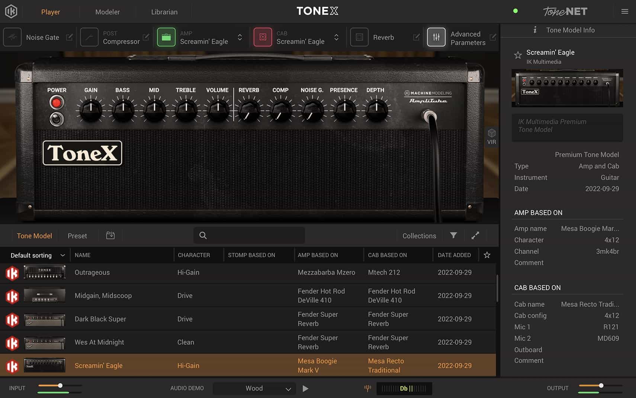Image resolution: width=636 pixels, height=398 pixels.
Task: Toggle the Noise Gate module icon
Action: click(12, 37)
